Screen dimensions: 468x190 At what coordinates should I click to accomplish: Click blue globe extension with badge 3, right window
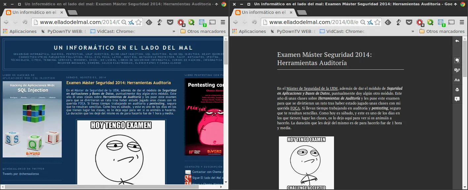[441, 22]
